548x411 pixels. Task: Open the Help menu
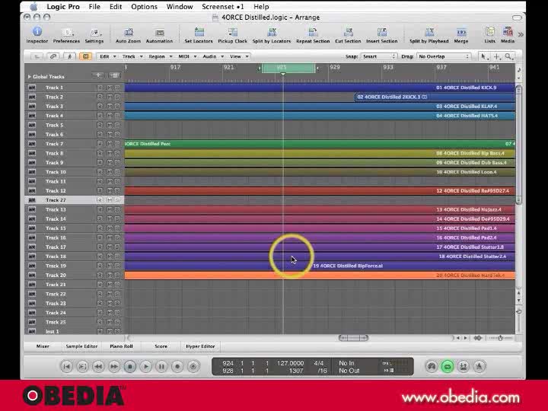(261, 7)
